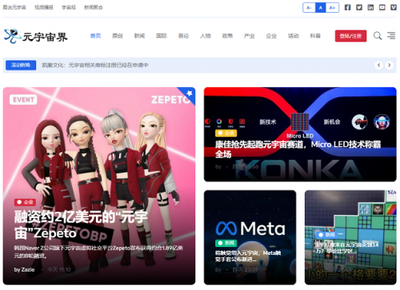The width and height of the screenshot is (400, 290).
Task: Click the search magnifier icon
Action: pos(378,36)
